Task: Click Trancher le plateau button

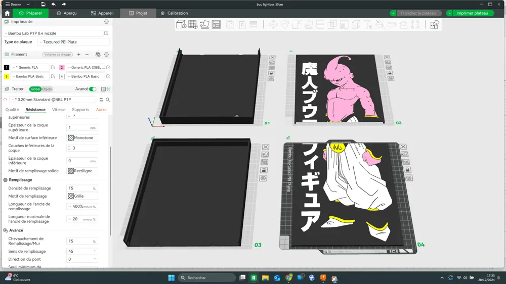Action: [418, 13]
